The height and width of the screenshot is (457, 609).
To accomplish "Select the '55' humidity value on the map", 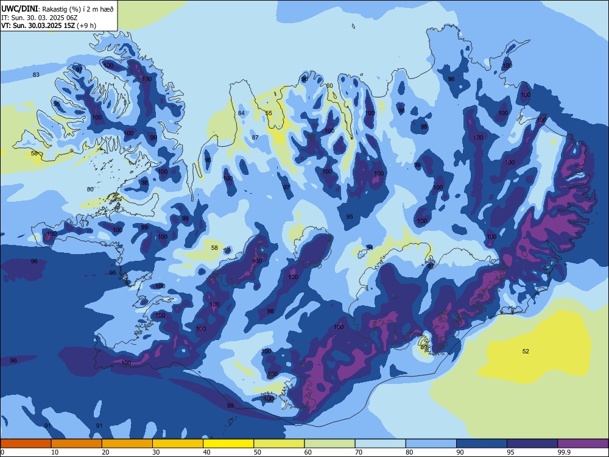I will pyautogui.click(x=269, y=113).
